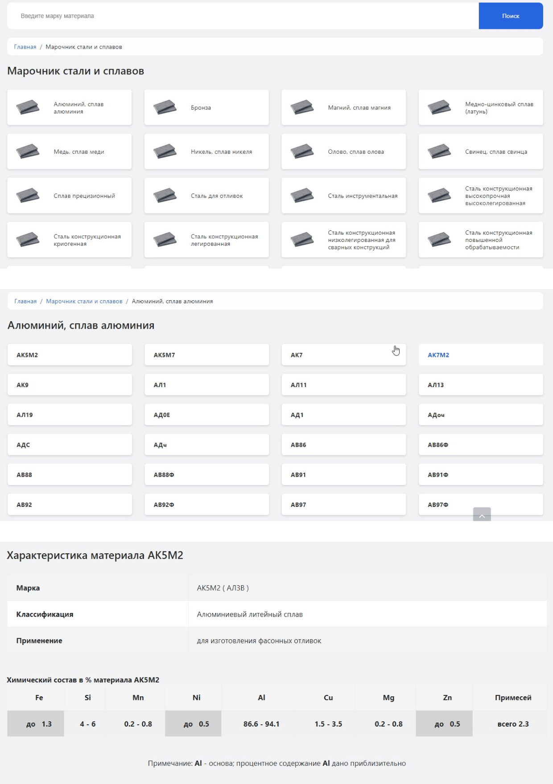
Task: Select the АВ86Ф alloy grade
Action: click(481, 444)
